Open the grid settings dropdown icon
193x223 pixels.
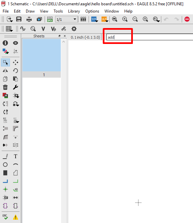tap(9, 29)
